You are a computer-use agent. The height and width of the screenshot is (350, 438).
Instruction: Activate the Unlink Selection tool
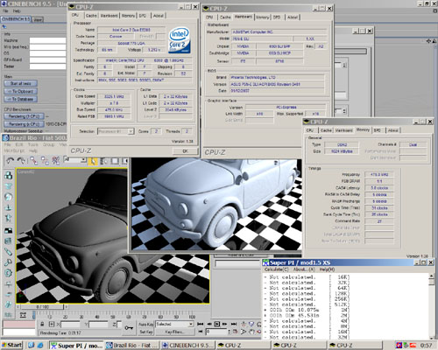coord(45,161)
